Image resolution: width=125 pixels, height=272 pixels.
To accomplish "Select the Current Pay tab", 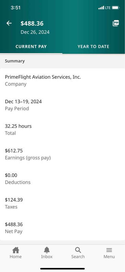I will (x=31, y=47).
